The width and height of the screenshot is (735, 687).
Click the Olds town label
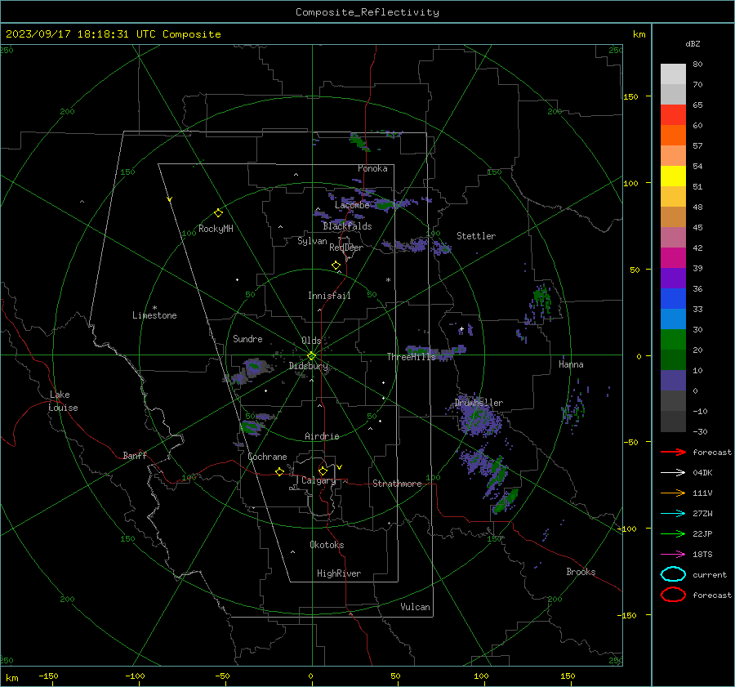(x=311, y=341)
